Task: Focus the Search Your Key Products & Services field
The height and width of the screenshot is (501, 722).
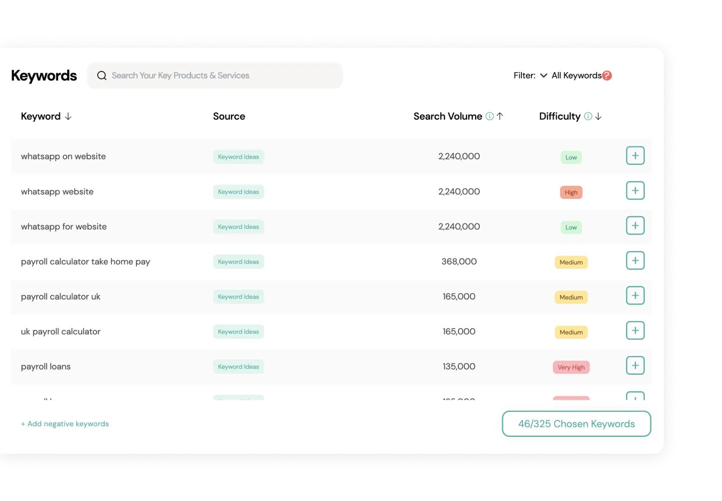Action: (x=215, y=76)
